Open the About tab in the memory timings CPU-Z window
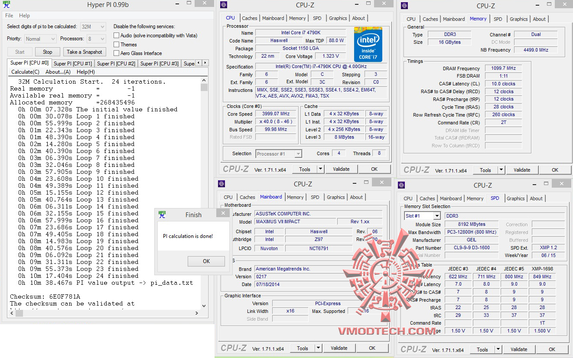 [x=539, y=19]
